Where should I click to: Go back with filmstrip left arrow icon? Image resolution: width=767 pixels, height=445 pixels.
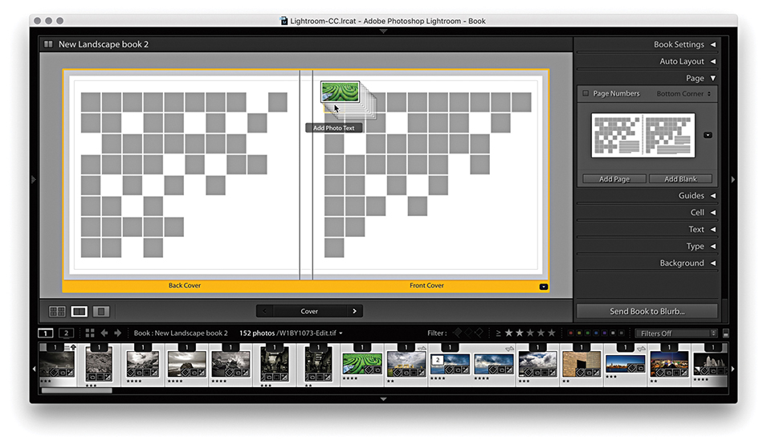(x=104, y=333)
